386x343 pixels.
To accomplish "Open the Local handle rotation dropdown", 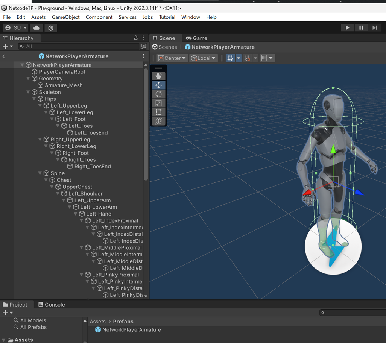I will tap(204, 58).
